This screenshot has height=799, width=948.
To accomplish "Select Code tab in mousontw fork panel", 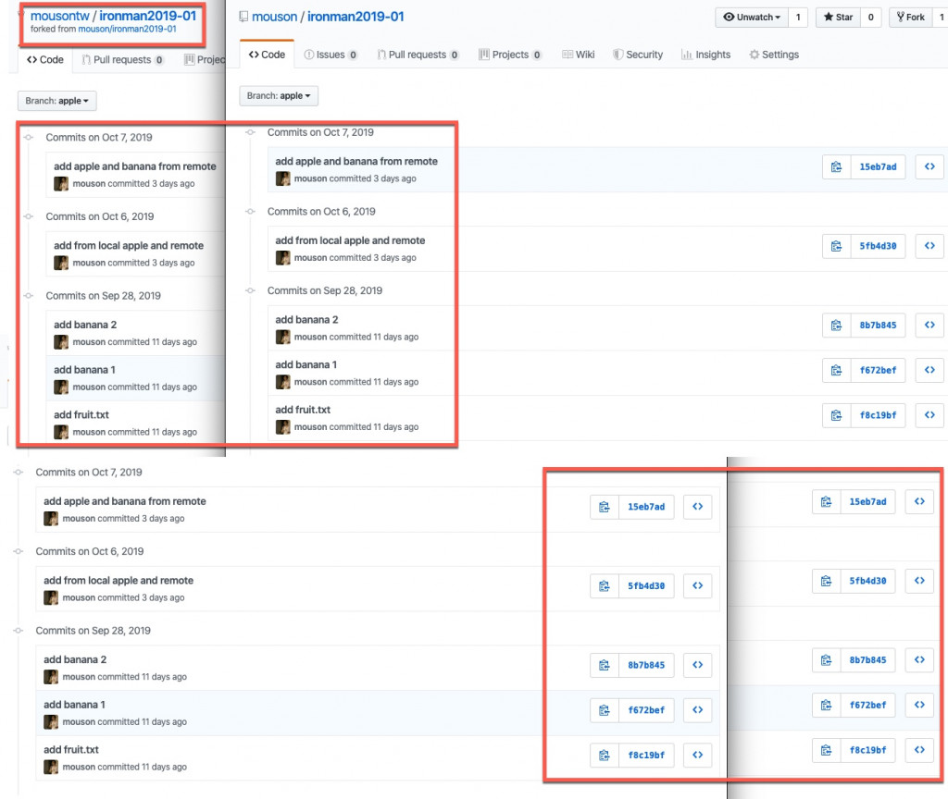I will coord(45,59).
